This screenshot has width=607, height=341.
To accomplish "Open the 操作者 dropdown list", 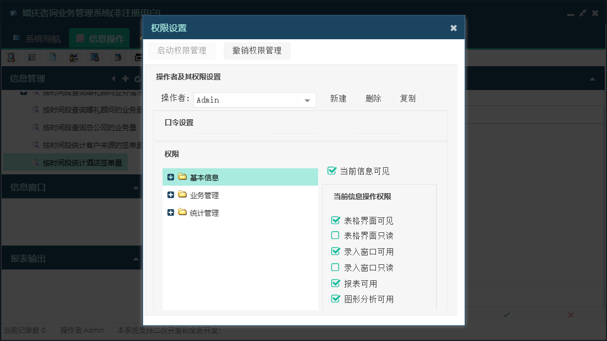I will click(x=307, y=100).
